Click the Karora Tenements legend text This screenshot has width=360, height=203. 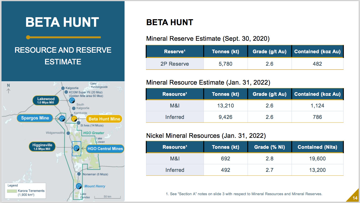click(x=31, y=193)
